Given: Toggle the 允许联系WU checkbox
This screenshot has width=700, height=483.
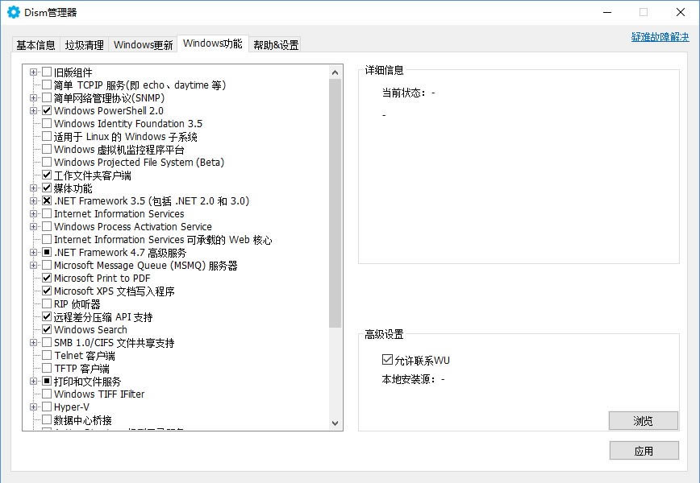Looking at the screenshot, I should pyautogui.click(x=387, y=359).
